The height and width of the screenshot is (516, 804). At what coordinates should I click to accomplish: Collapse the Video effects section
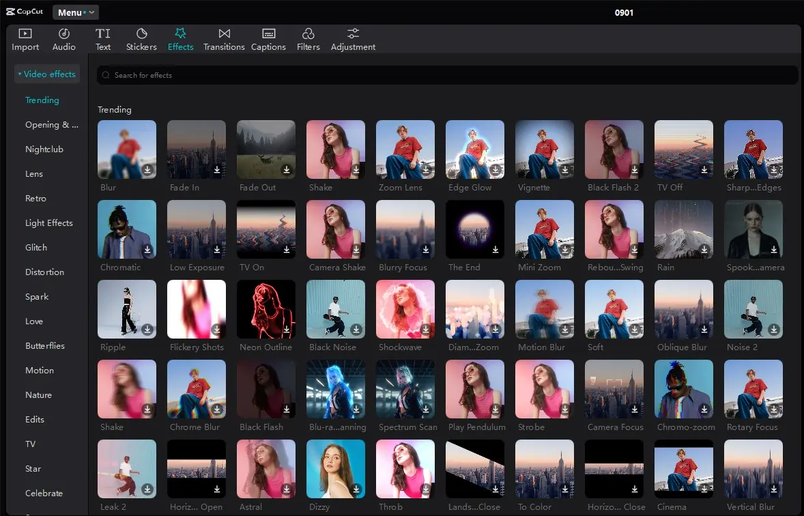pyautogui.click(x=46, y=74)
